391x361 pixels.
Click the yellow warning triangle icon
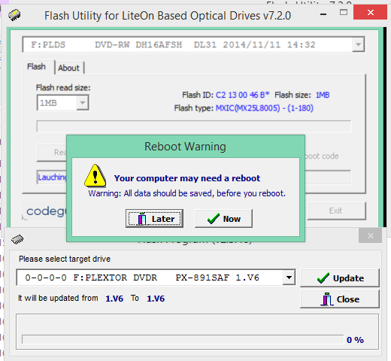click(x=95, y=175)
